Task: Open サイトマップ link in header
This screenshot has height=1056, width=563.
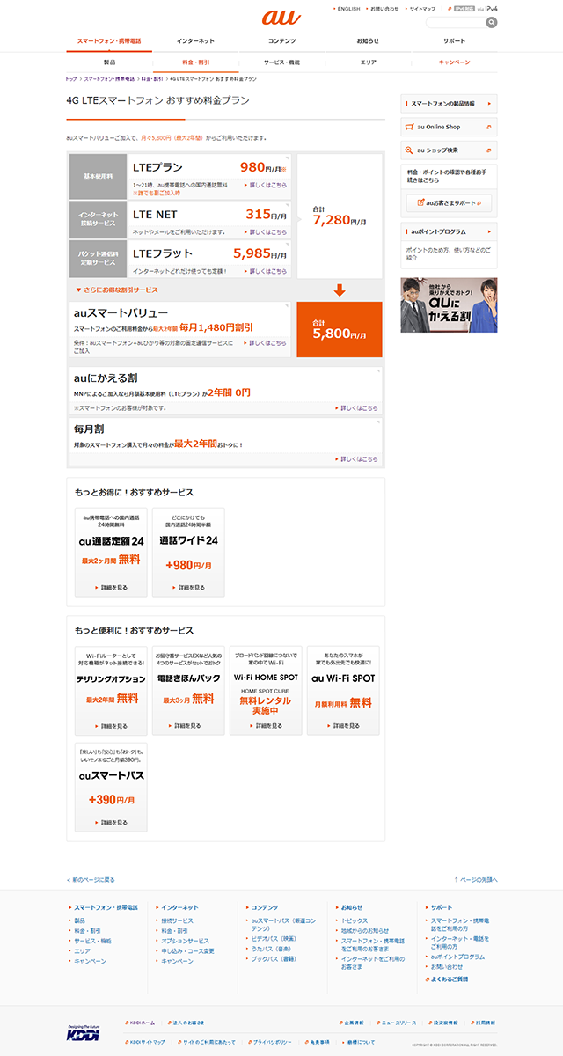Action: pos(422,8)
